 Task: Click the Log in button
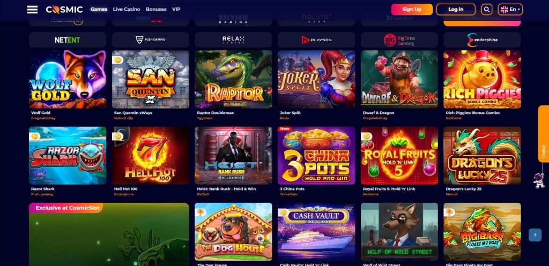pos(456,10)
